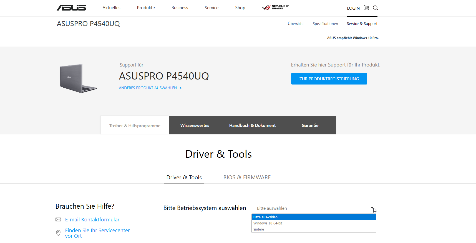
Task: Click the ASUSPRO P4540UQ laptop thumbnail
Action: pyautogui.click(x=79, y=78)
